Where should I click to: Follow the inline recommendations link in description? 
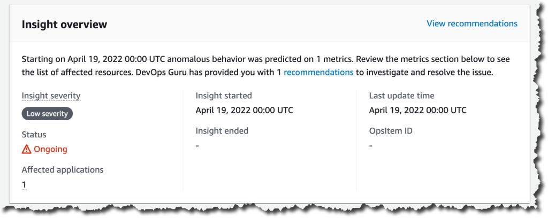point(318,73)
